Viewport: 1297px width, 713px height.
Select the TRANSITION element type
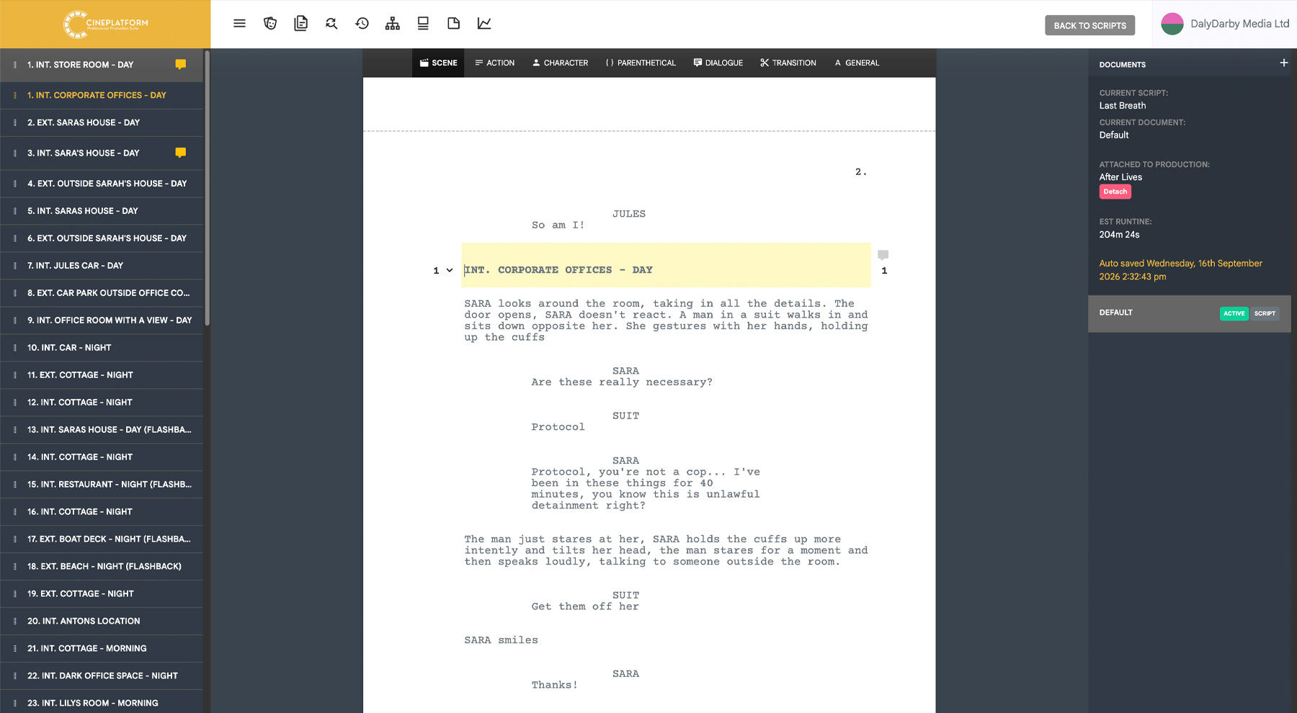(788, 63)
